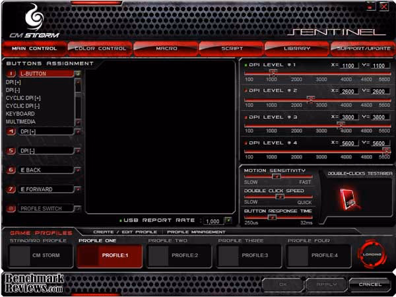Click the Cancel button
Screen dimensions: 396x297
(x=370, y=284)
